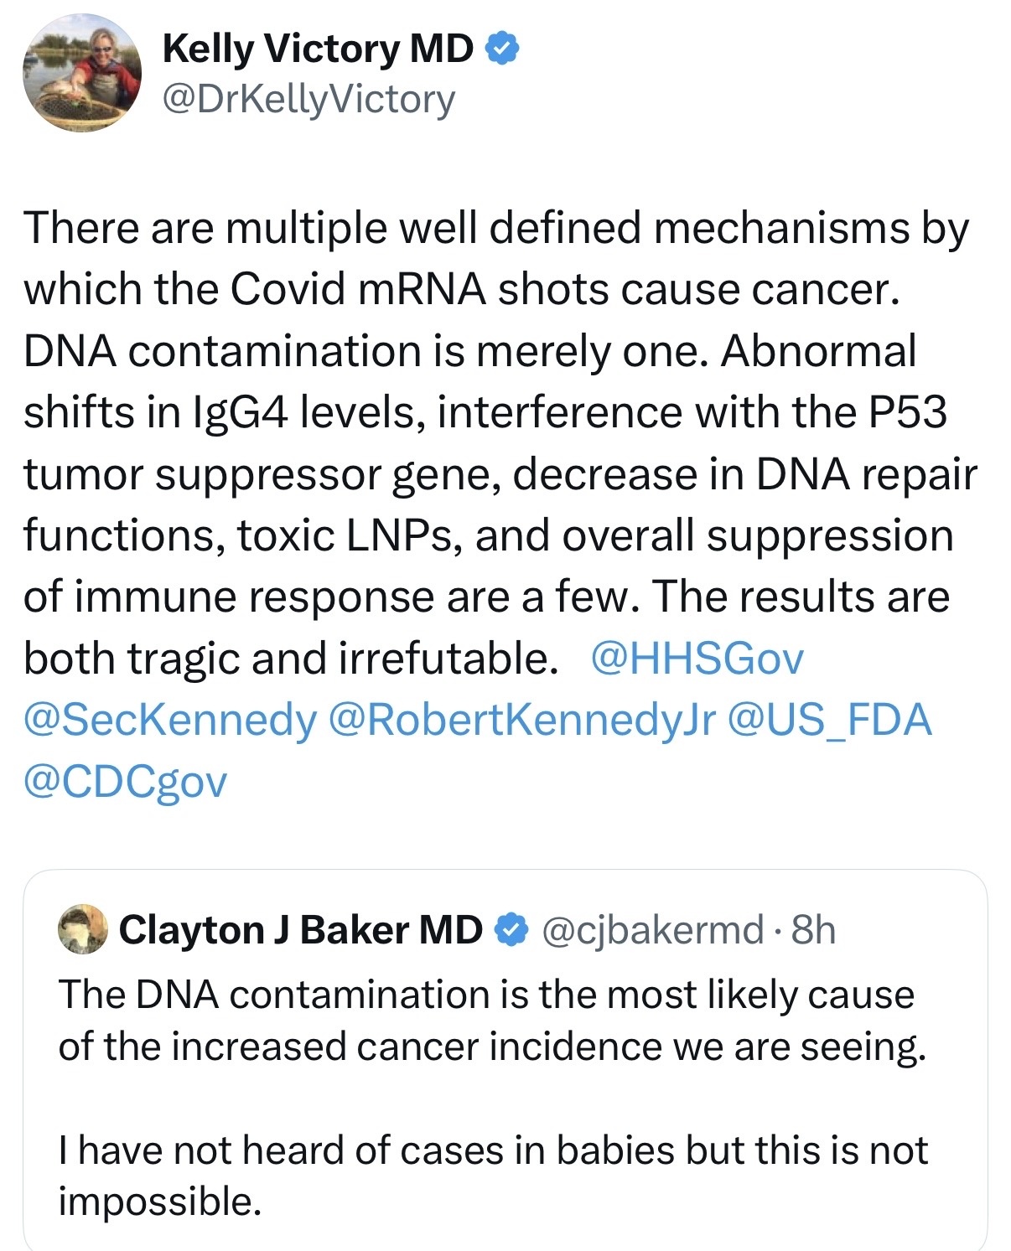Click the phrase 'both tragic and irrefutable'
Image resolution: width=1011 pixels, height=1251 pixels.
coord(291,658)
